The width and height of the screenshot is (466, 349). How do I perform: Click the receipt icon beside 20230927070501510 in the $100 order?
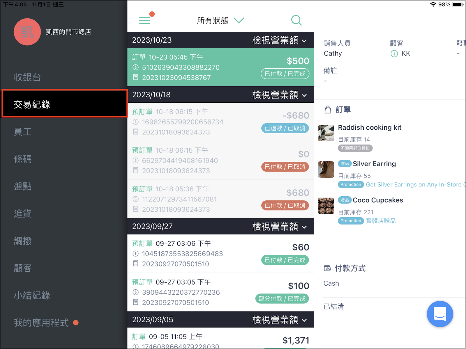[x=135, y=302]
